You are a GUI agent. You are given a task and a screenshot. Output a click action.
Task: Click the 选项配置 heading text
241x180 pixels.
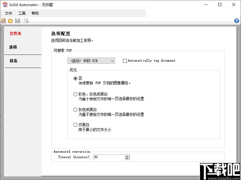61,34
